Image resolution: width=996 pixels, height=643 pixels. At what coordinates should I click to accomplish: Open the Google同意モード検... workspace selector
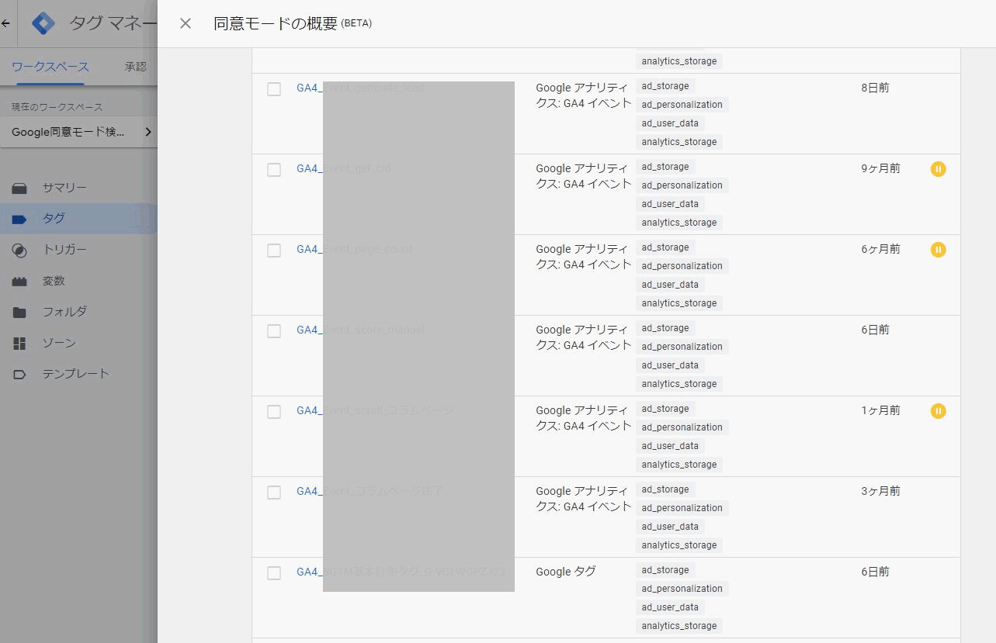(78, 132)
